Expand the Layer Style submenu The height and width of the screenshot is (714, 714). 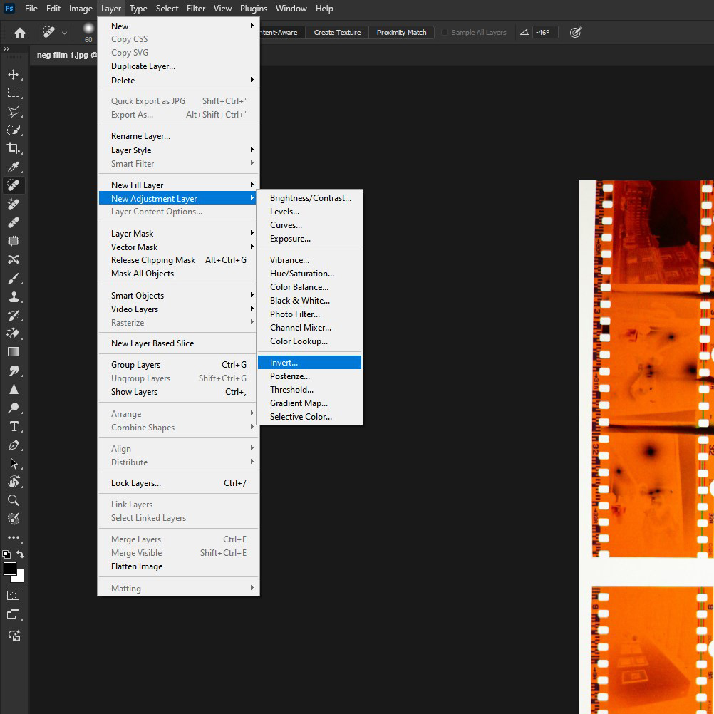[x=177, y=150]
